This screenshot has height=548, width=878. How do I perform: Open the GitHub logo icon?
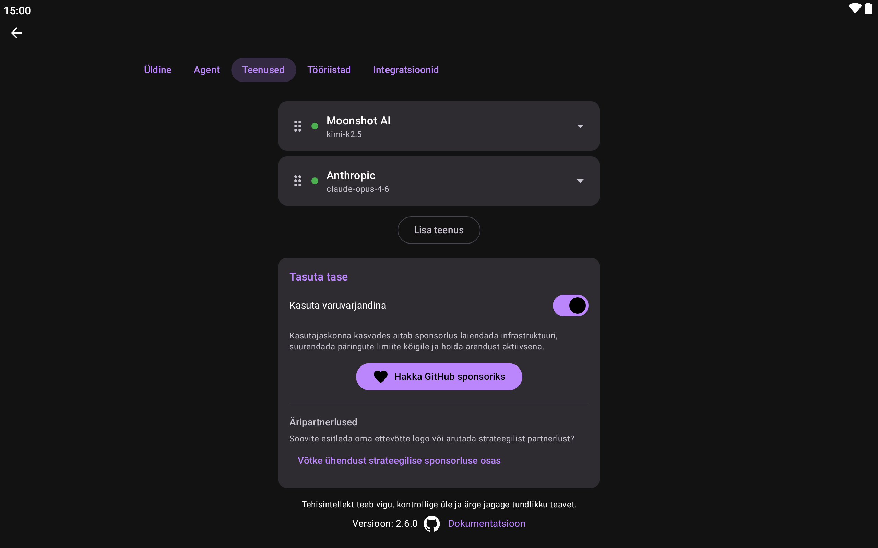(432, 524)
